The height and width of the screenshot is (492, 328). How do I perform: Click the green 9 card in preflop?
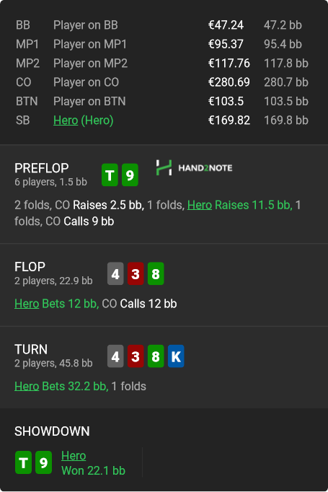pos(130,175)
